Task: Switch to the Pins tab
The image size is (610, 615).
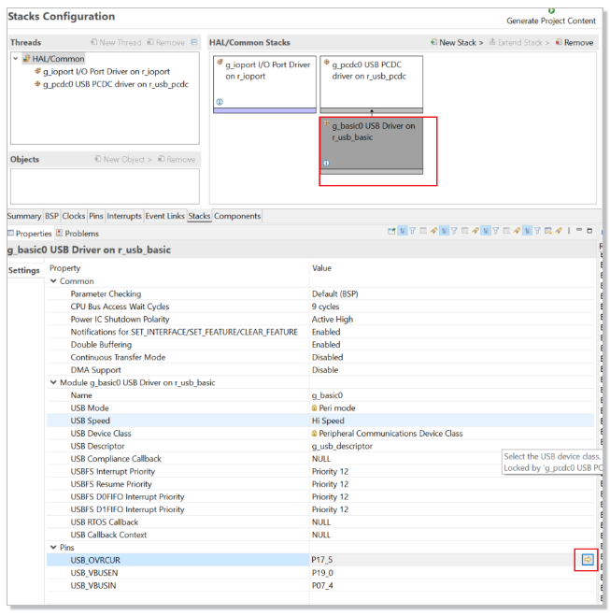Action: [x=95, y=216]
